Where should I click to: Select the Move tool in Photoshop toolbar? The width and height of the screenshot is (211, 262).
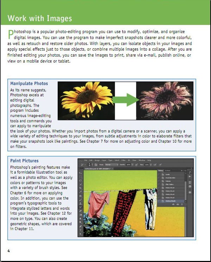click(80, 173)
